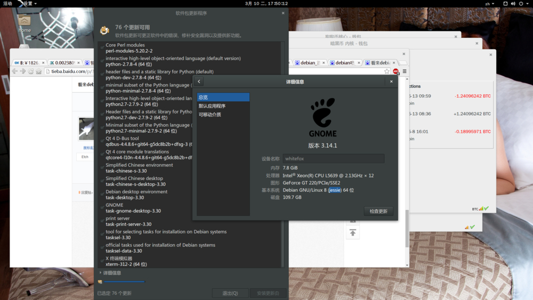
Task: Open the system menu arrow at top right
Action: tap(528, 3)
